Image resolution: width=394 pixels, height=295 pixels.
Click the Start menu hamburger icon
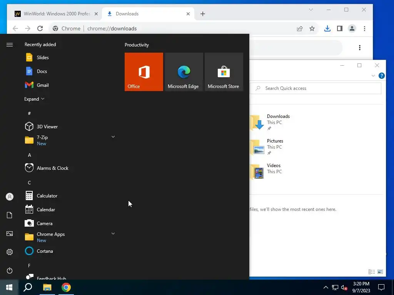point(10,45)
